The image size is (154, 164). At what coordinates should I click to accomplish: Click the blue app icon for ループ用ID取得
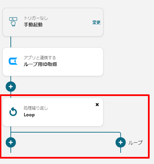(13, 61)
